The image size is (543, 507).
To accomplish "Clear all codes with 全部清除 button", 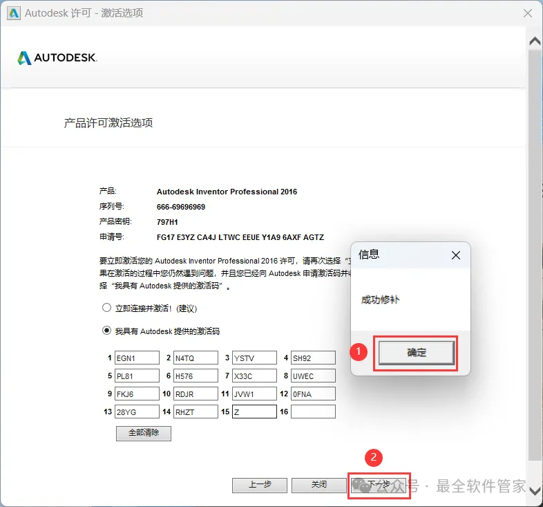I will pyautogui.click(x=144, y=433).
